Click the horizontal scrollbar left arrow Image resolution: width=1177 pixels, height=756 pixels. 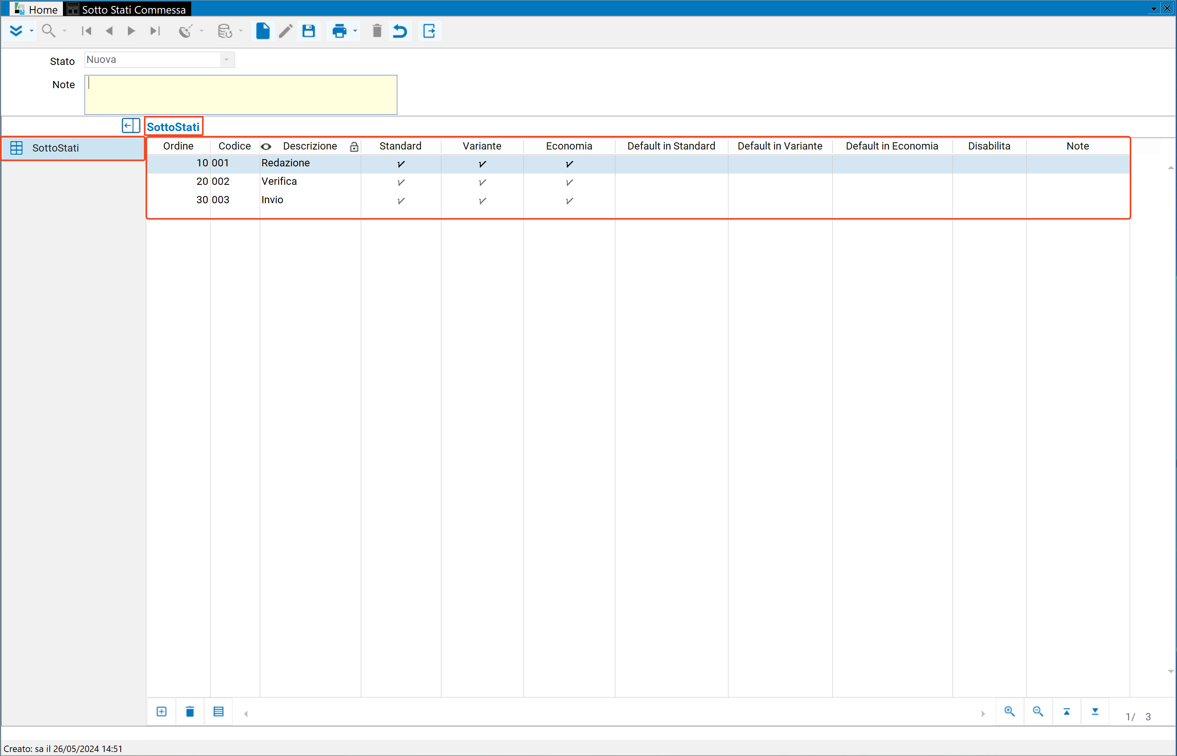coord(246,714)
